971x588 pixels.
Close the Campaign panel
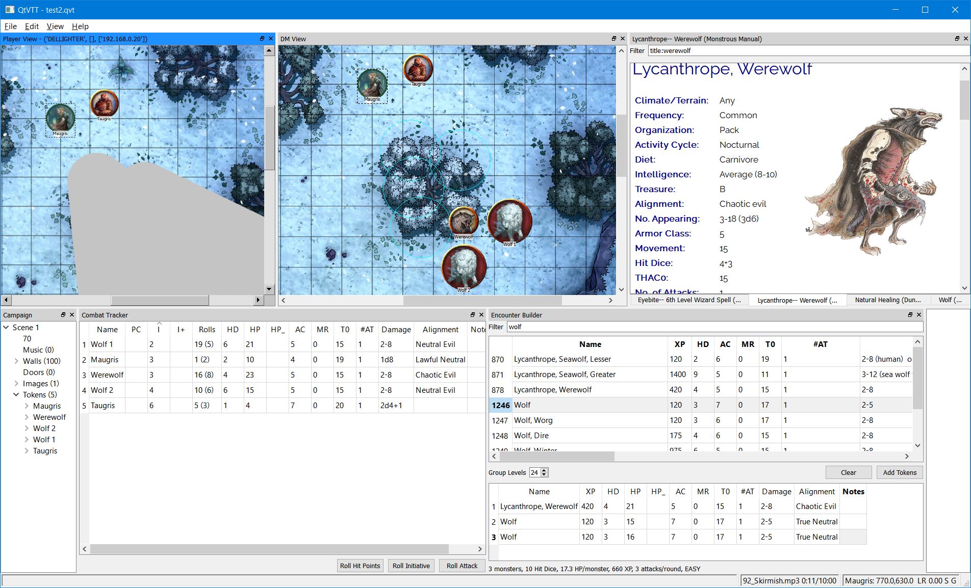72,315
